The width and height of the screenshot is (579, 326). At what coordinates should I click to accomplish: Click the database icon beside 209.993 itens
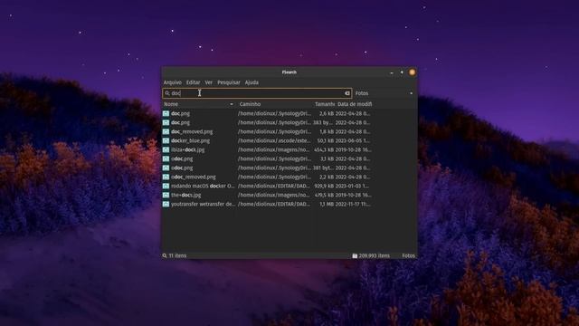(x=355, y=255)
